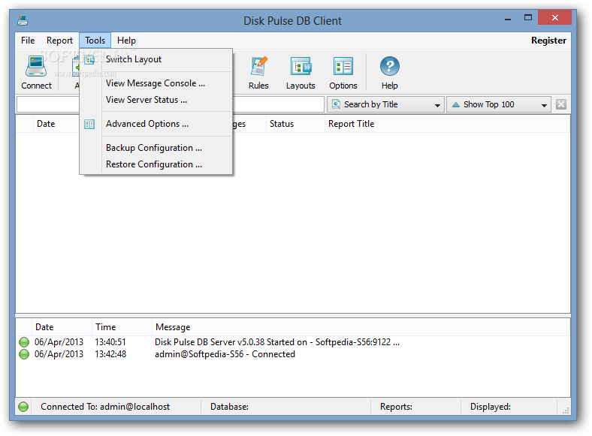Close the Disk Pulse DB Client window
The width and height of the screenshot is (592, 436).
554,17
